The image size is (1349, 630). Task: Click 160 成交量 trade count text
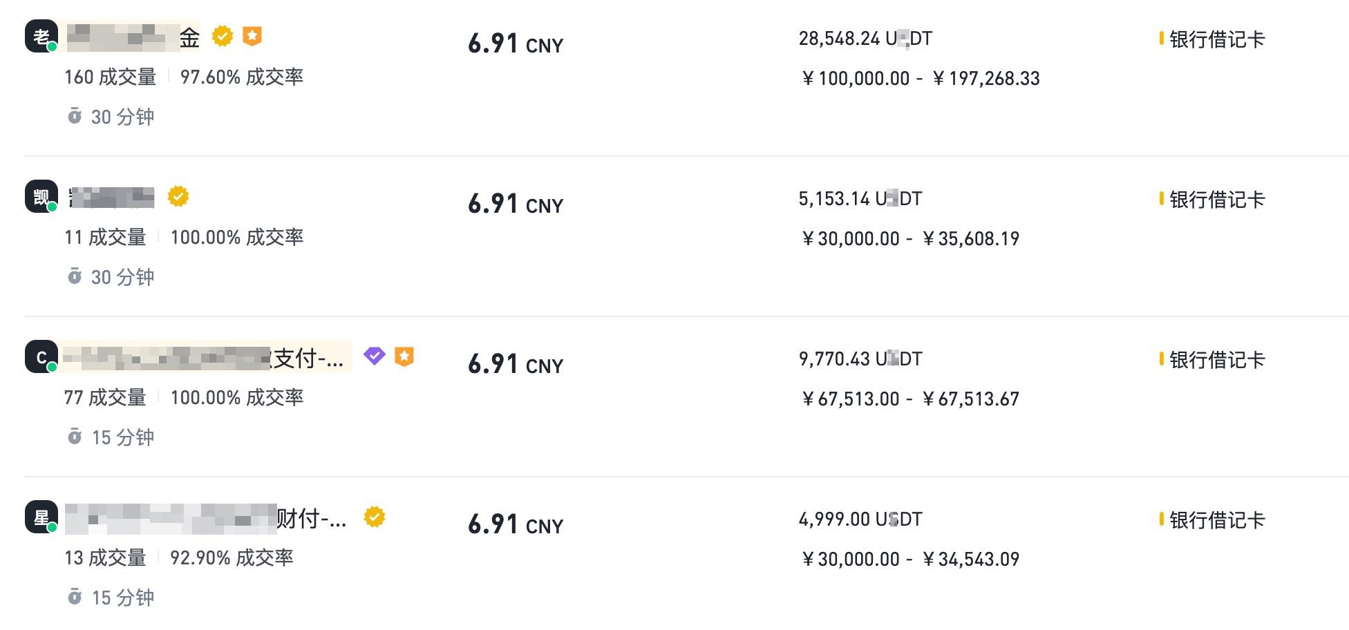(x=111, y=77)
